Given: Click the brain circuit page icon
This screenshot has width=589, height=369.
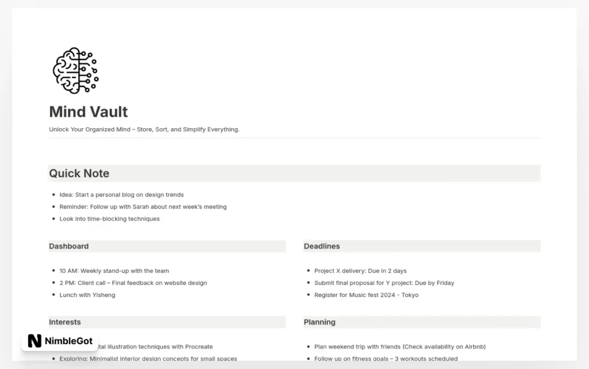Looking at the screenshot, I should tap(75, 71).
